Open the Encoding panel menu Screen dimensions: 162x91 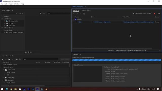[80, 54]
